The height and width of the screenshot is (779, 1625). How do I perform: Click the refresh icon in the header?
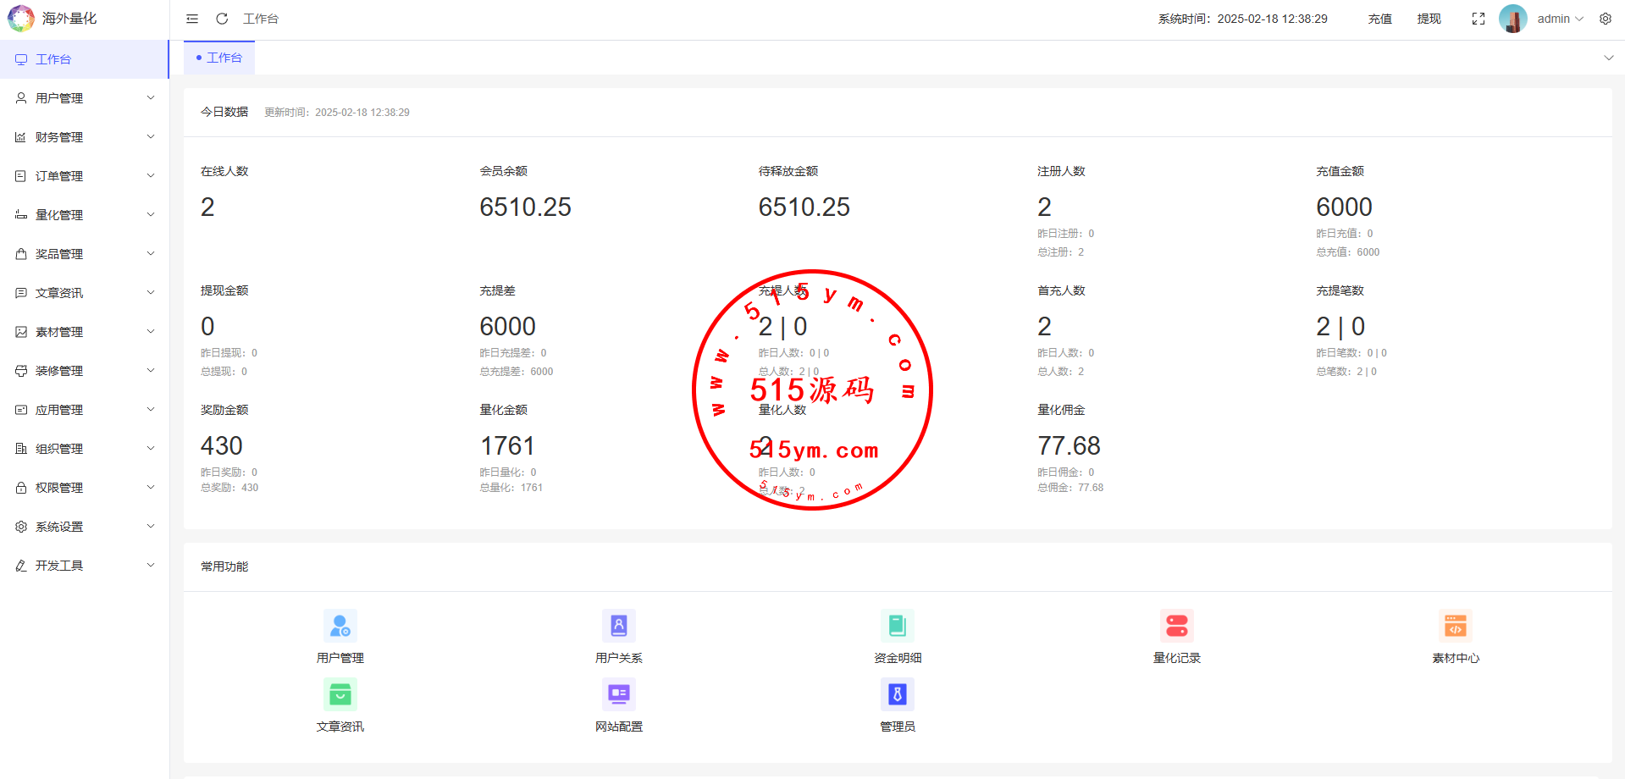pos(222,19)
